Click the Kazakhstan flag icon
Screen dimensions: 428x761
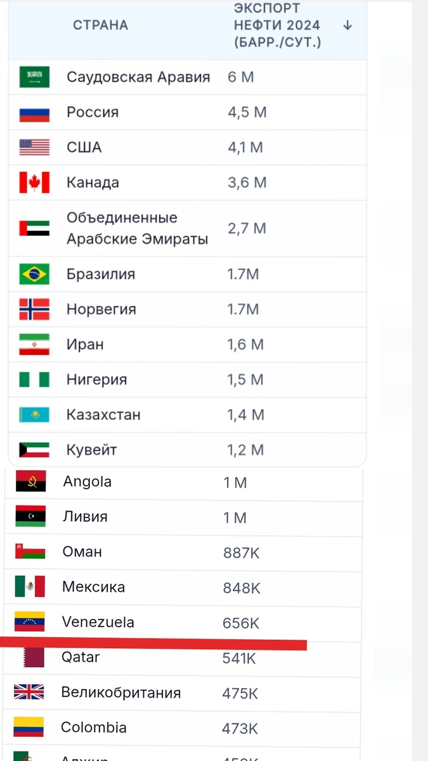[34, 415]
